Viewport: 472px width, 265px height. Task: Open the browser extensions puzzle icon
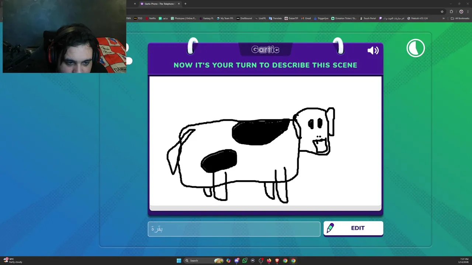pyautogui.click(x=451, y=11)
